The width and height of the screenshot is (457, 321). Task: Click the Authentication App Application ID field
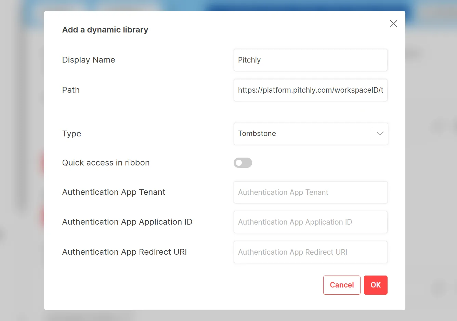click(311, 222)
